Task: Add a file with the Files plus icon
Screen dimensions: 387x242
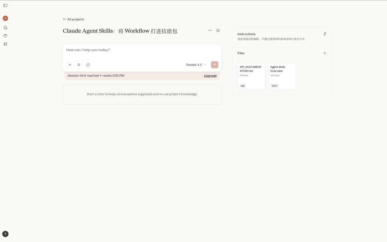Action: 325,53
